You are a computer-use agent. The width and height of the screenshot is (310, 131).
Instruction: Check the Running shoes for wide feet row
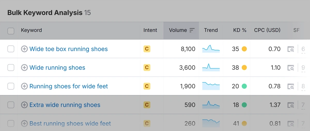[11, 86]
